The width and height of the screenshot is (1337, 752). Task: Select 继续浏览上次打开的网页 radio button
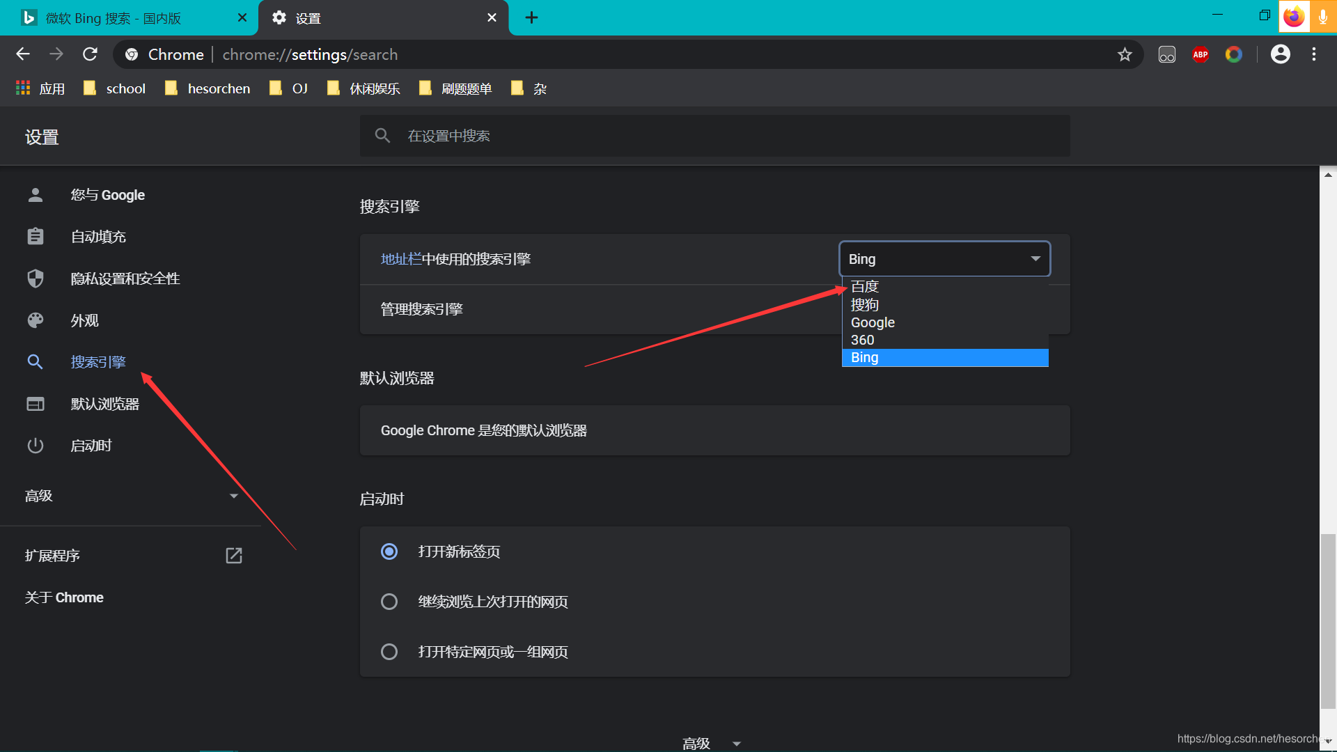(389, 602)
